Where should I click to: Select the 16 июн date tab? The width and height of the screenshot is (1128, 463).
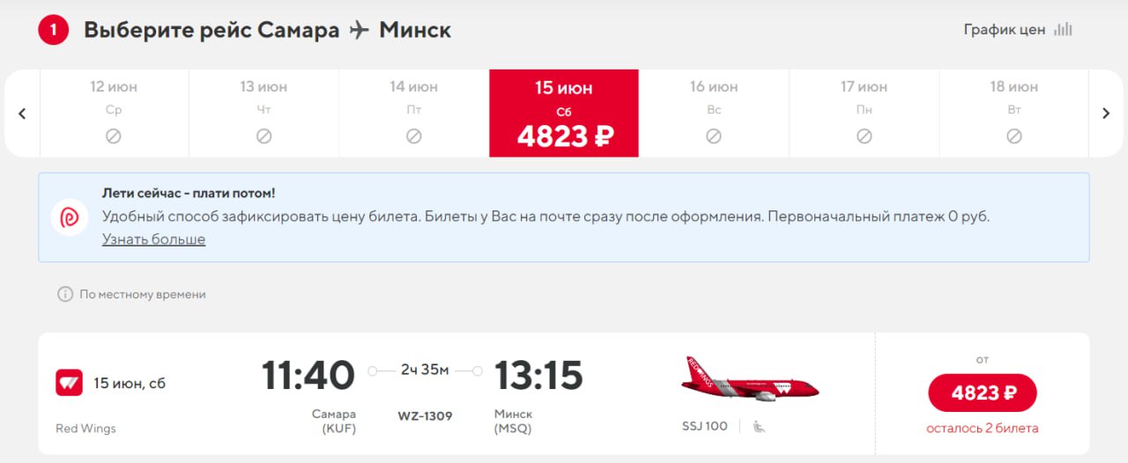[x=714, y=114]
